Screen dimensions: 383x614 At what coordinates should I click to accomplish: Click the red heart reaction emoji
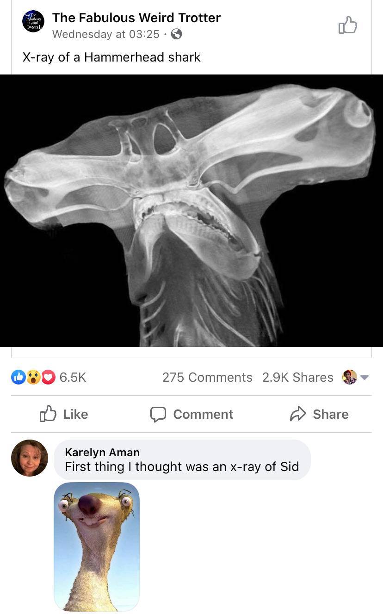pyautogui.click(x=48, y=377)
